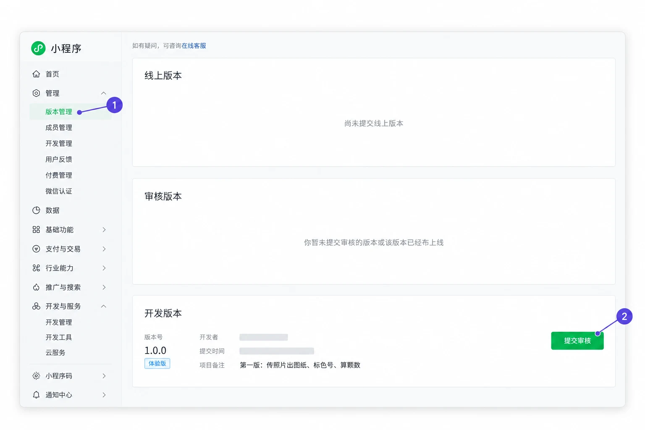
Task: Click the 线上版本 heading
Action: pos(163,76)
